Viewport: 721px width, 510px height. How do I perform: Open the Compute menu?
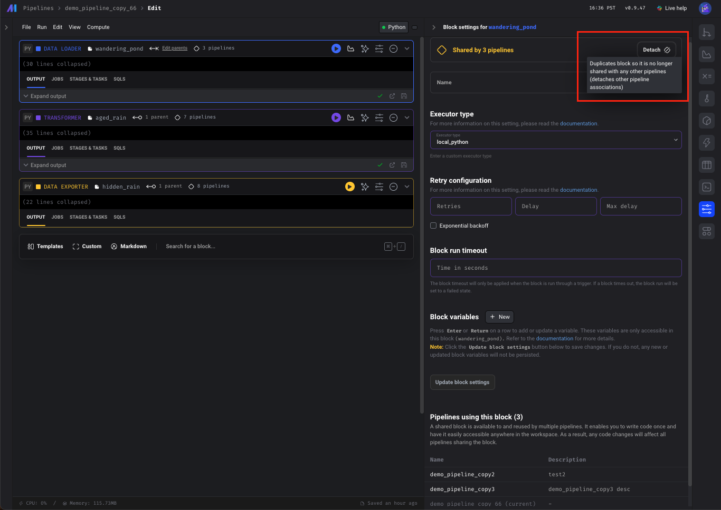pyautogui.click(x=98, y=27)
